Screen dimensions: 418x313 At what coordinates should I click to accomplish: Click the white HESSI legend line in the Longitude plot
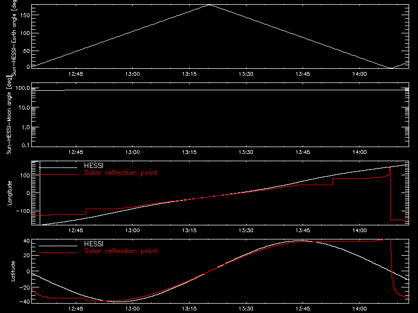click(x=58, y=167)
